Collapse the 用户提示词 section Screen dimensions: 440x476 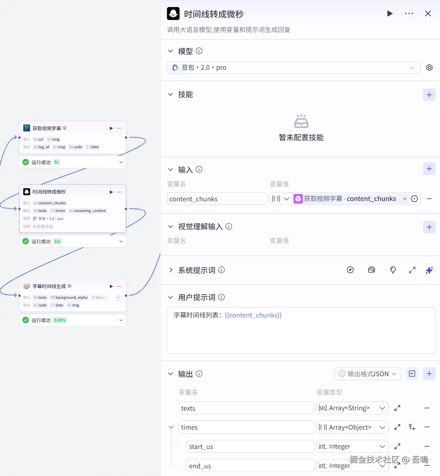coord(171,297)
